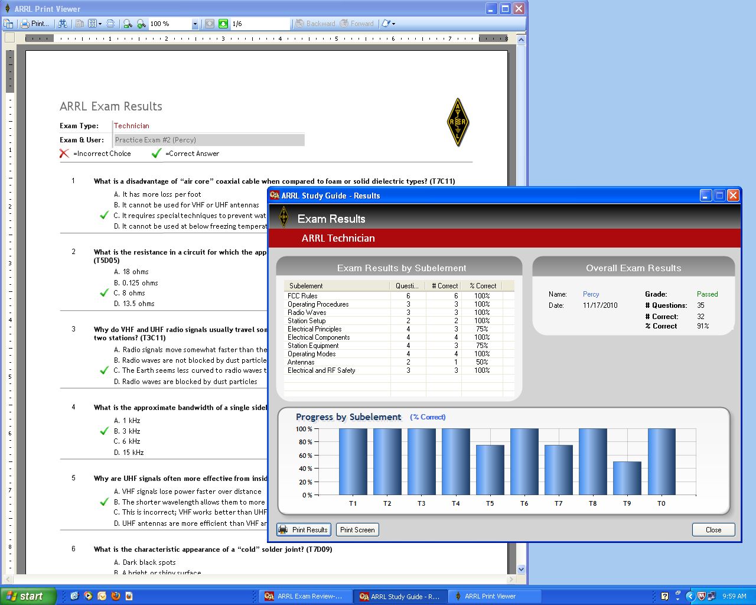Click the Print button in viewer toolbar
The height and width of the screenshot is (605, 756).
[35, 24]
